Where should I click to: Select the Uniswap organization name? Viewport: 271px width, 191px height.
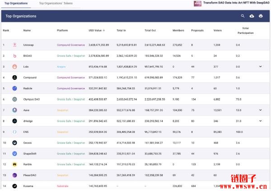coord(28,45)
